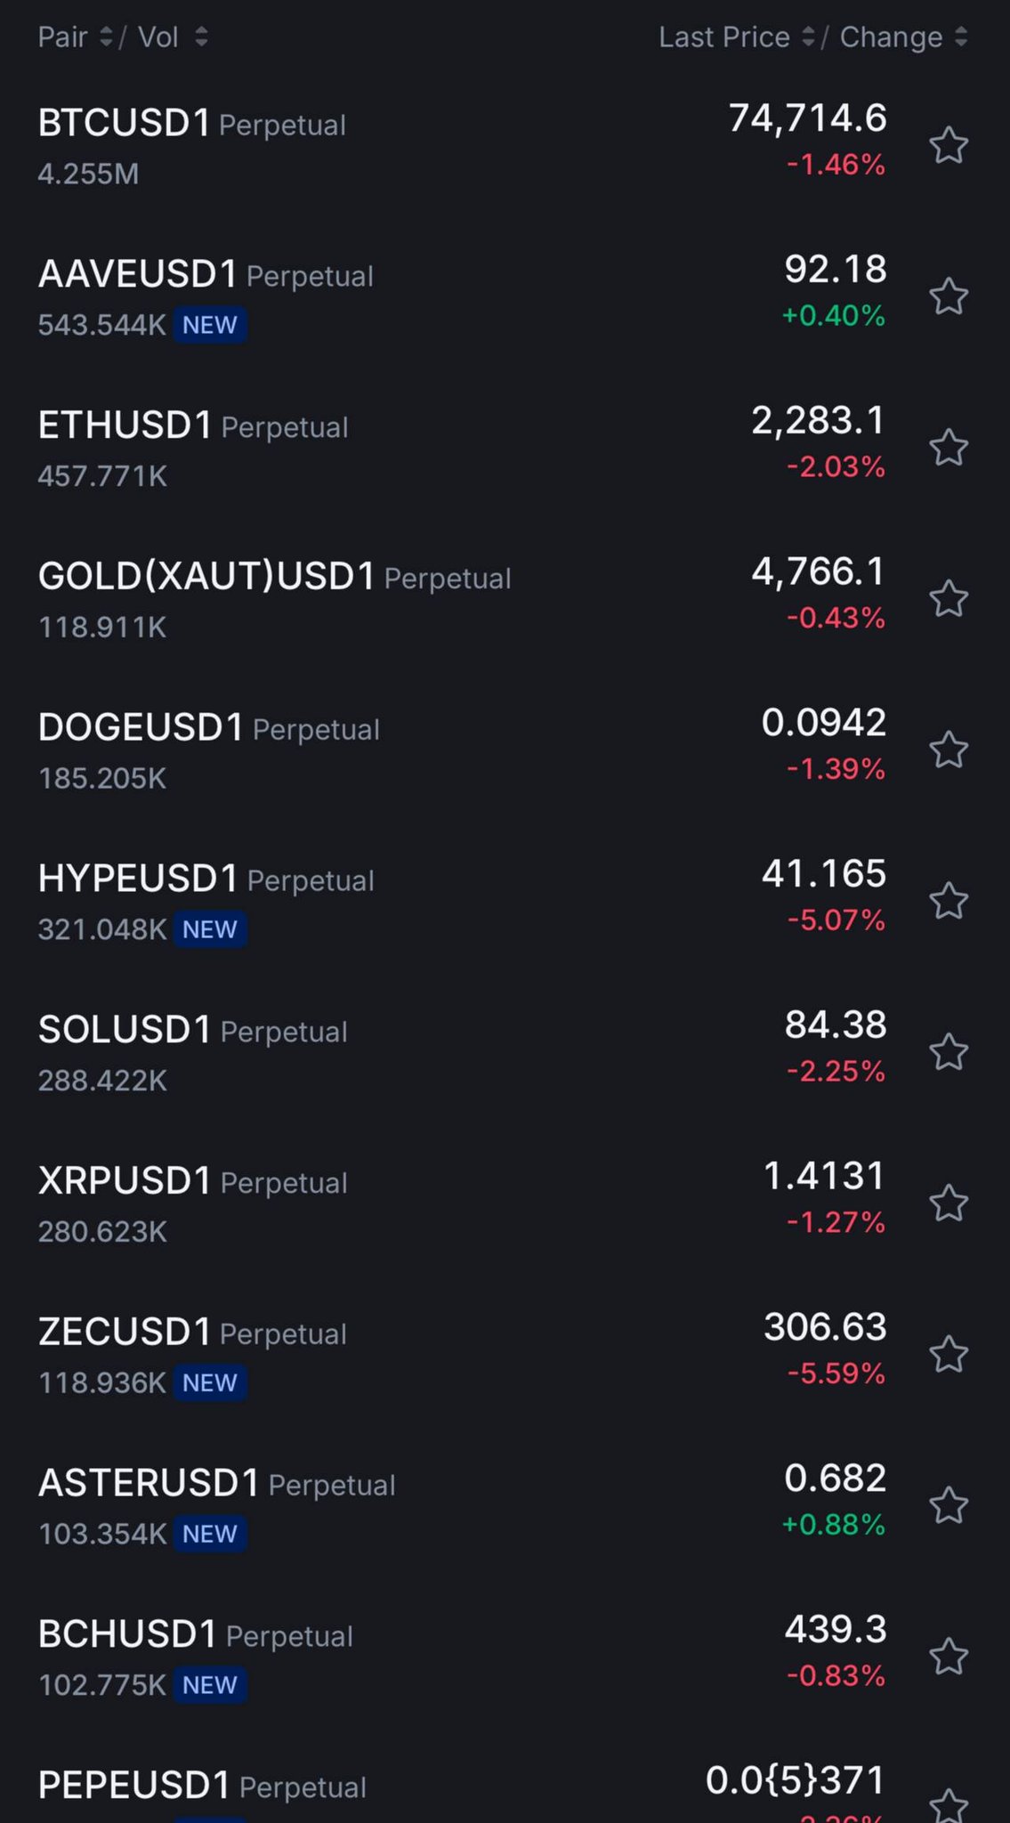This screenshot has height=1823, width=1010.
Task: Tap the NEW badge on AAVEUSD1
Action: click(210, 325)
